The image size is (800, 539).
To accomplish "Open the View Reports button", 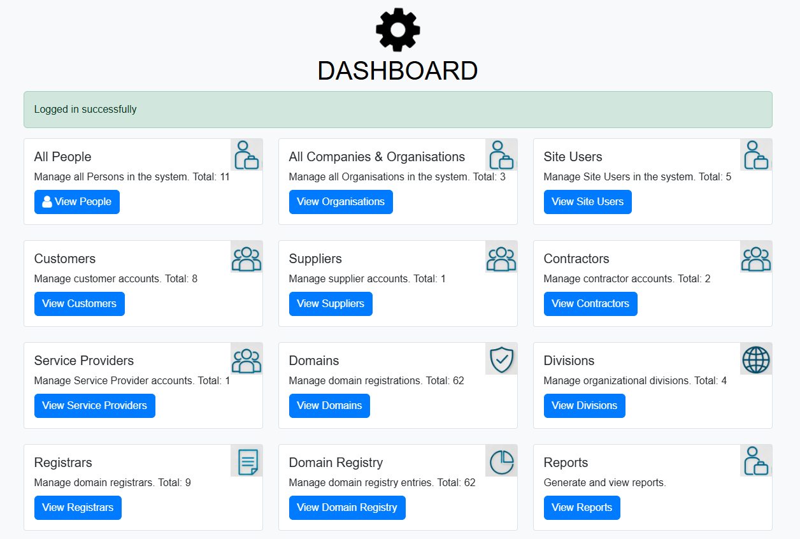I will coord(582,508).
